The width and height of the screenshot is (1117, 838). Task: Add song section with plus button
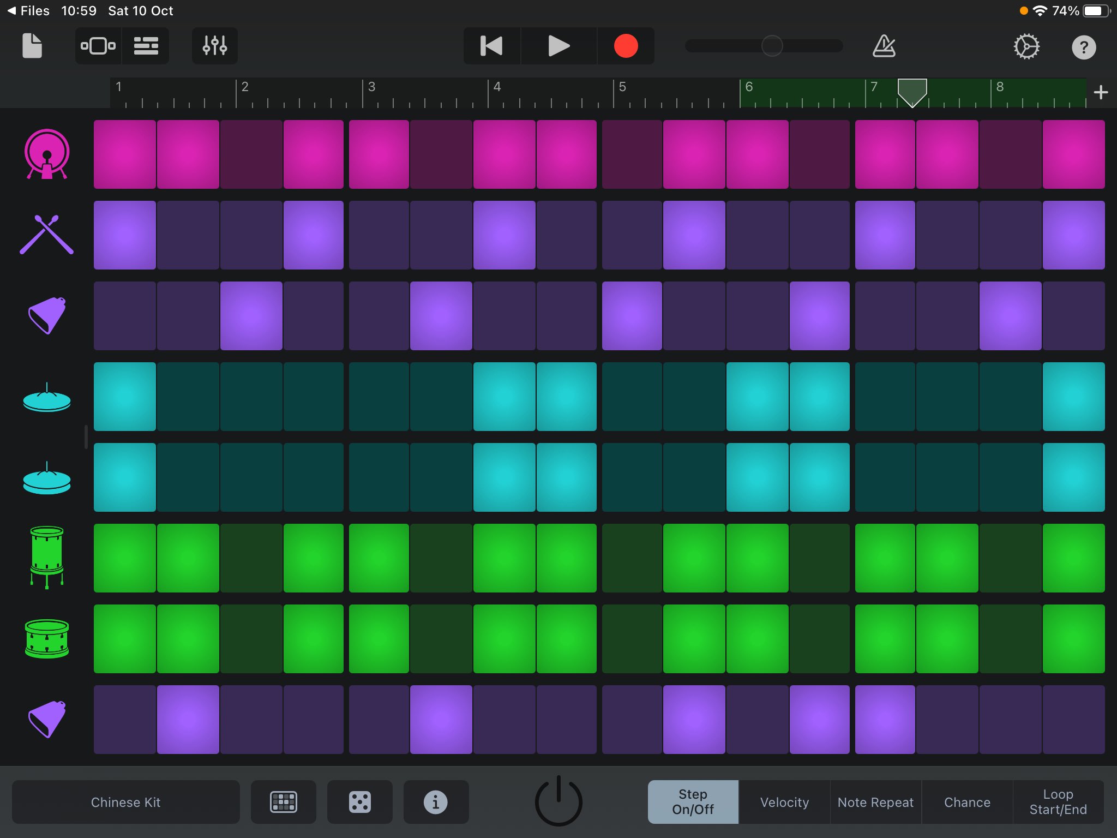pyautogui.click(x=1101, y=92)
